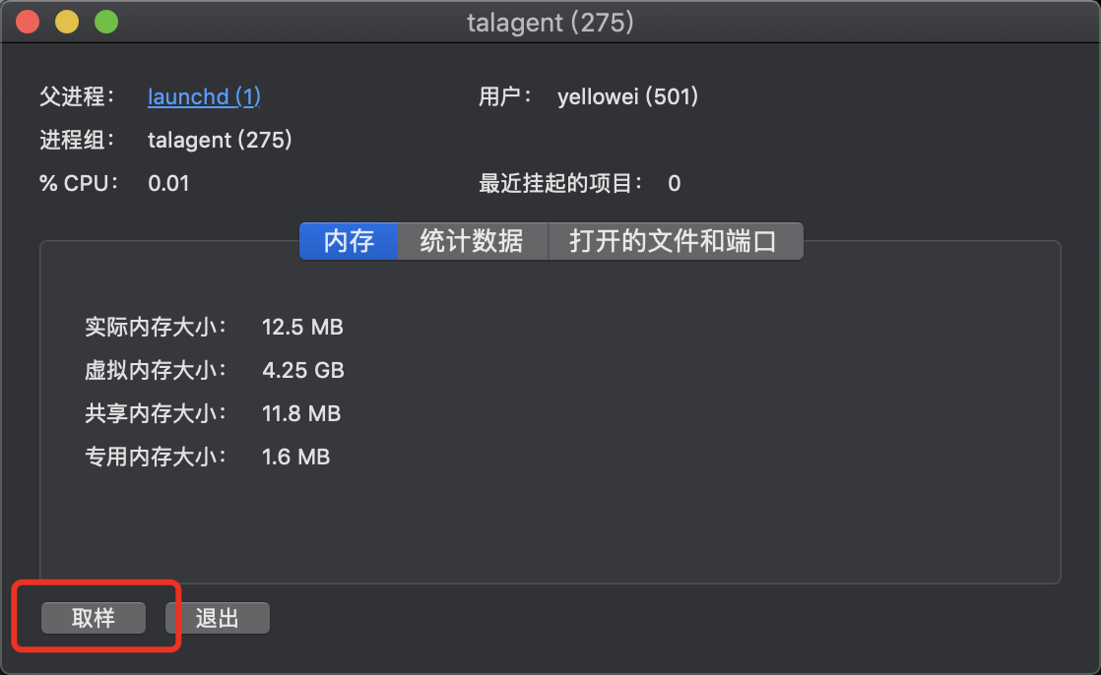Click the launchd (1) parent process link
Viewport: 1101px width, 675px height.
pyautogui.click(x=204, y=96)
